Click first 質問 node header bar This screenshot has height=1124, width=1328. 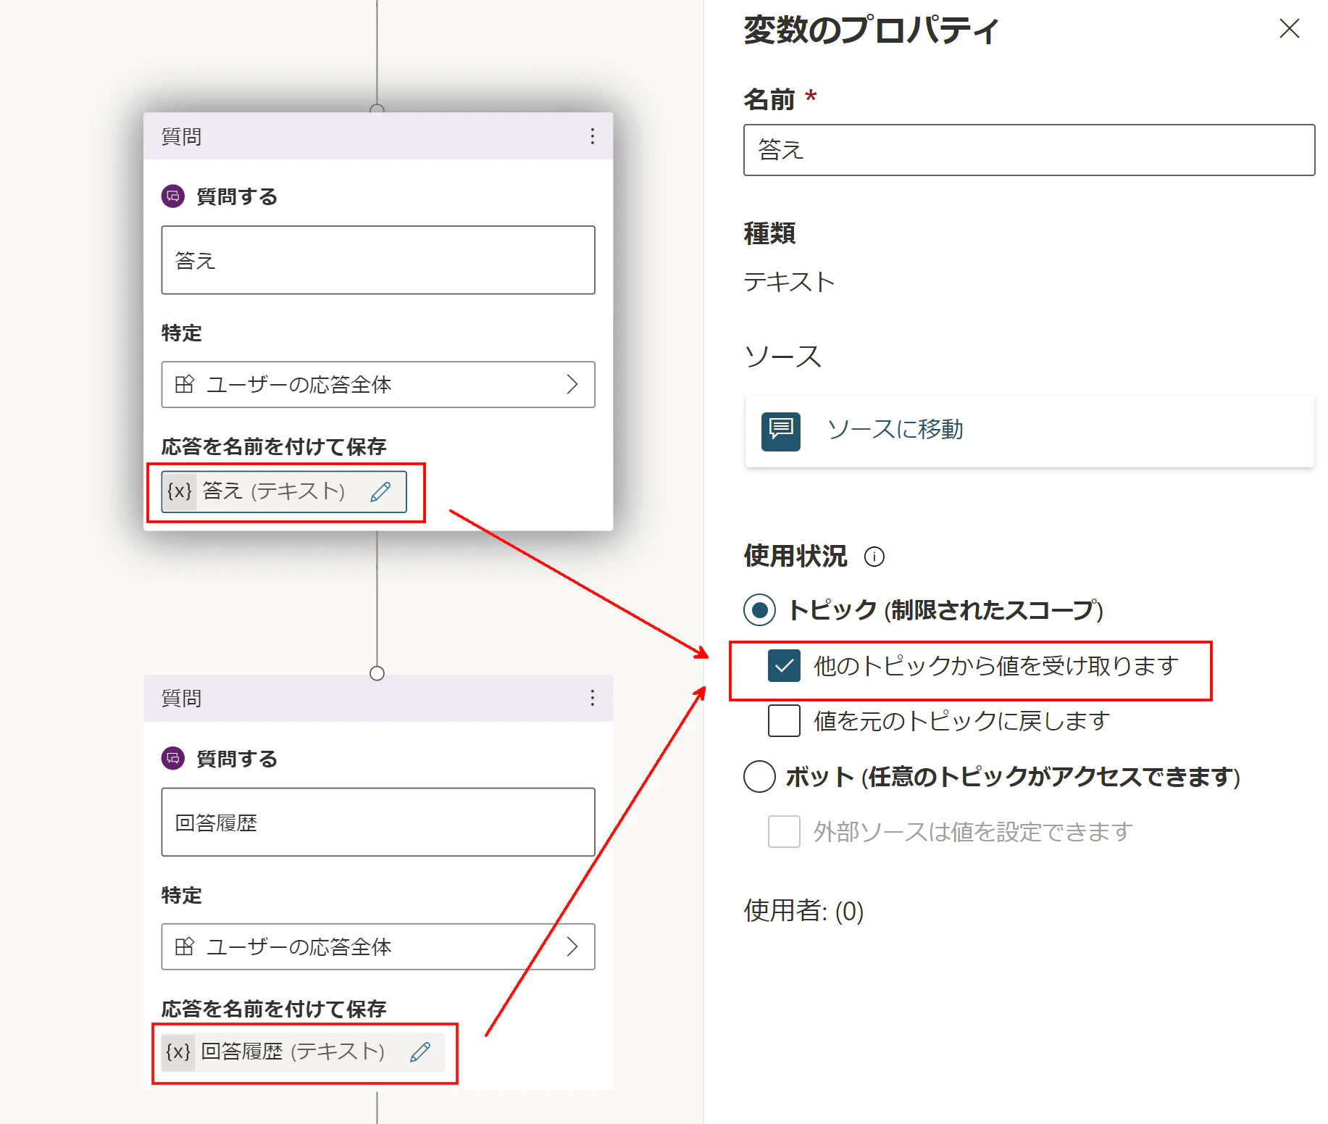[x=378, y=136]
